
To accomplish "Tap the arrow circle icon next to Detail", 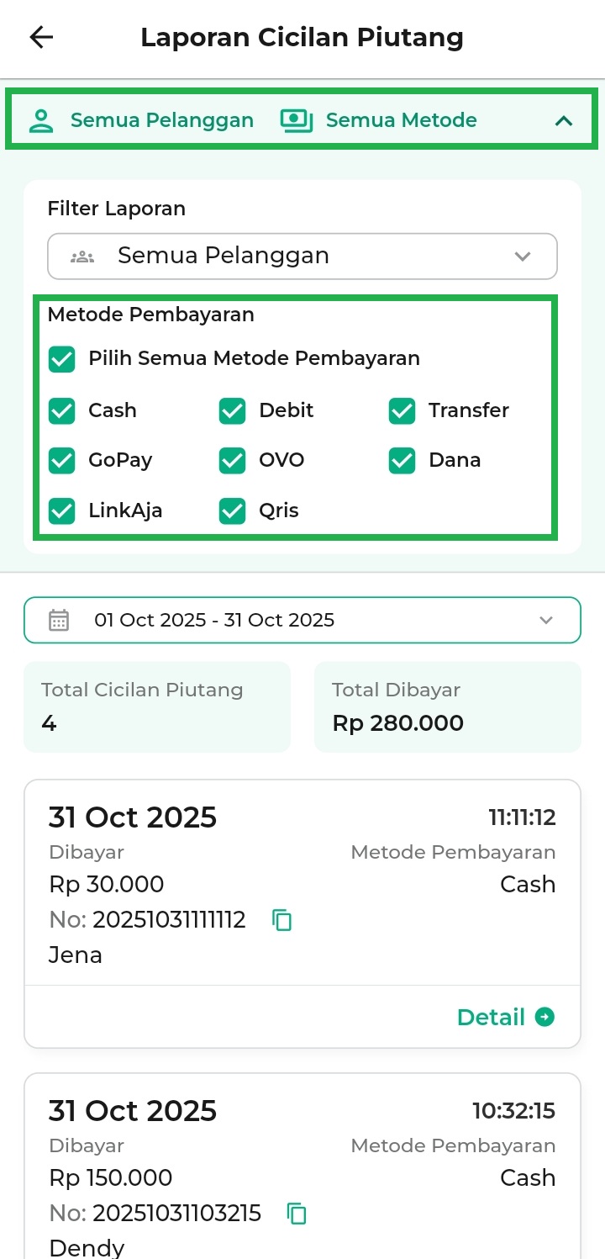I will coord(545,1018).
